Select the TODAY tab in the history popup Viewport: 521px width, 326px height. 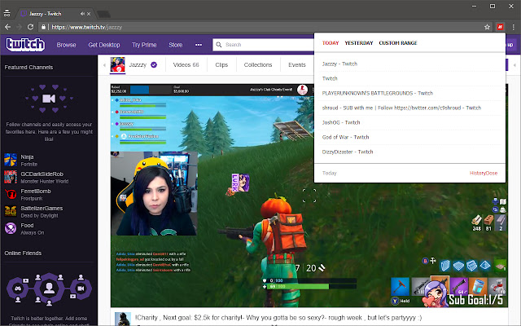331,43
